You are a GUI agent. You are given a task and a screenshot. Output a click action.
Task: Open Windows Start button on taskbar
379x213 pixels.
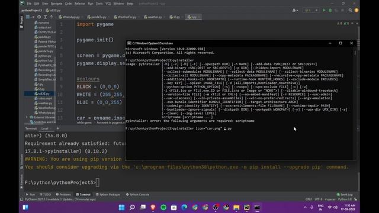[121, 208]
